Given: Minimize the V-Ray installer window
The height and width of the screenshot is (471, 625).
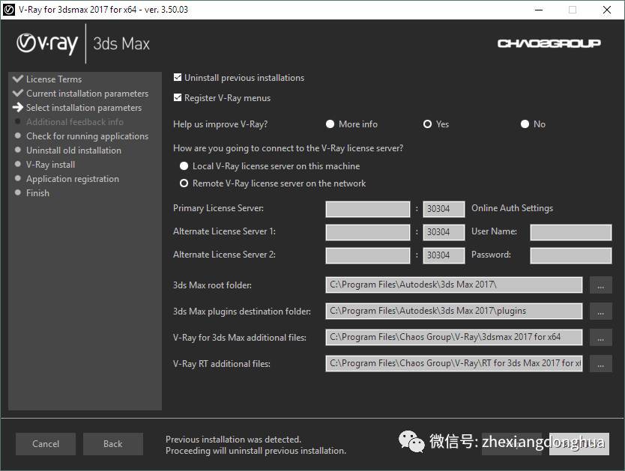Looking at the screenshot, I should click(x=539, y=10).
